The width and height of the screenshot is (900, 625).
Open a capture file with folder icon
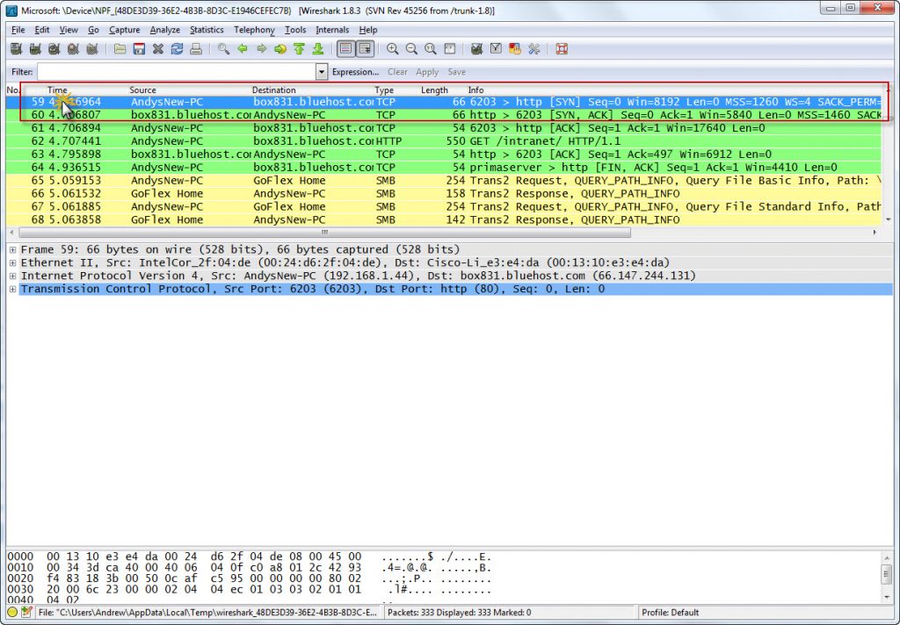coord(120,49)
